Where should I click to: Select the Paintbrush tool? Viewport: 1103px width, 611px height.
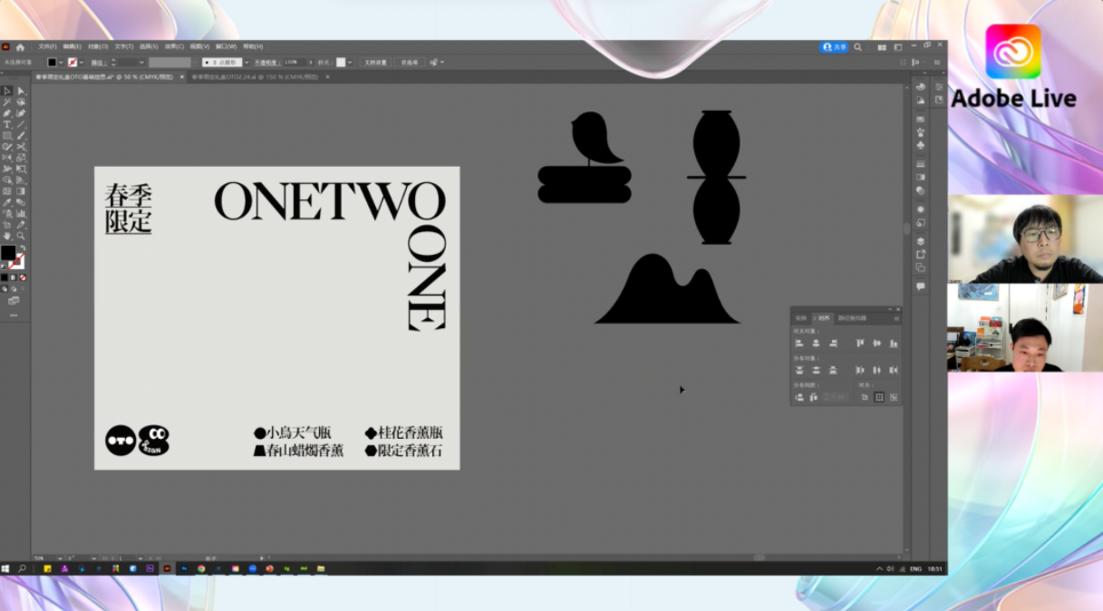[21, 136]
